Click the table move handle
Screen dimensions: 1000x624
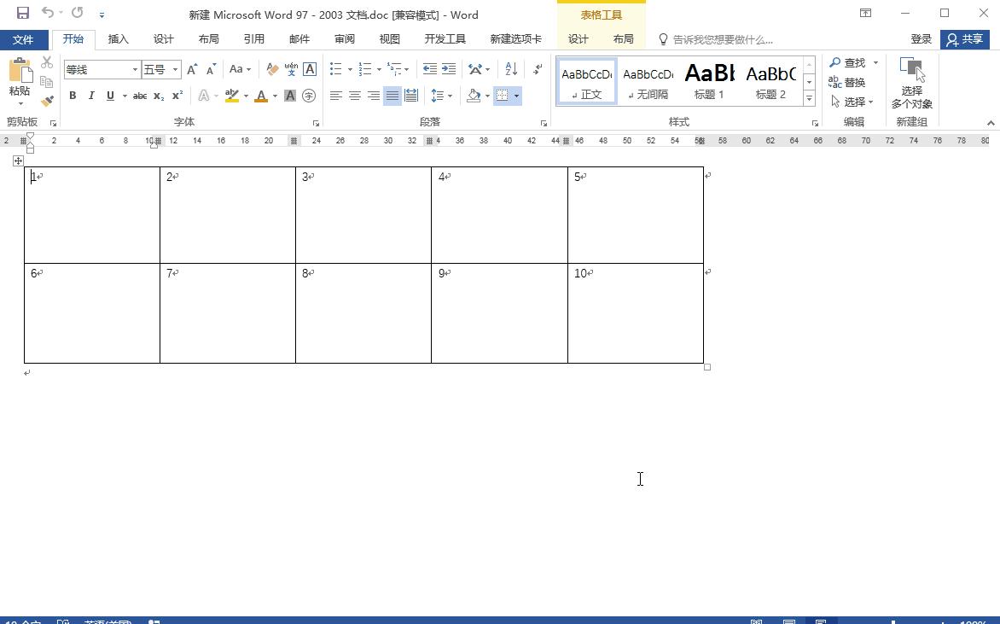pyautogui.click(x=18, y=160)
